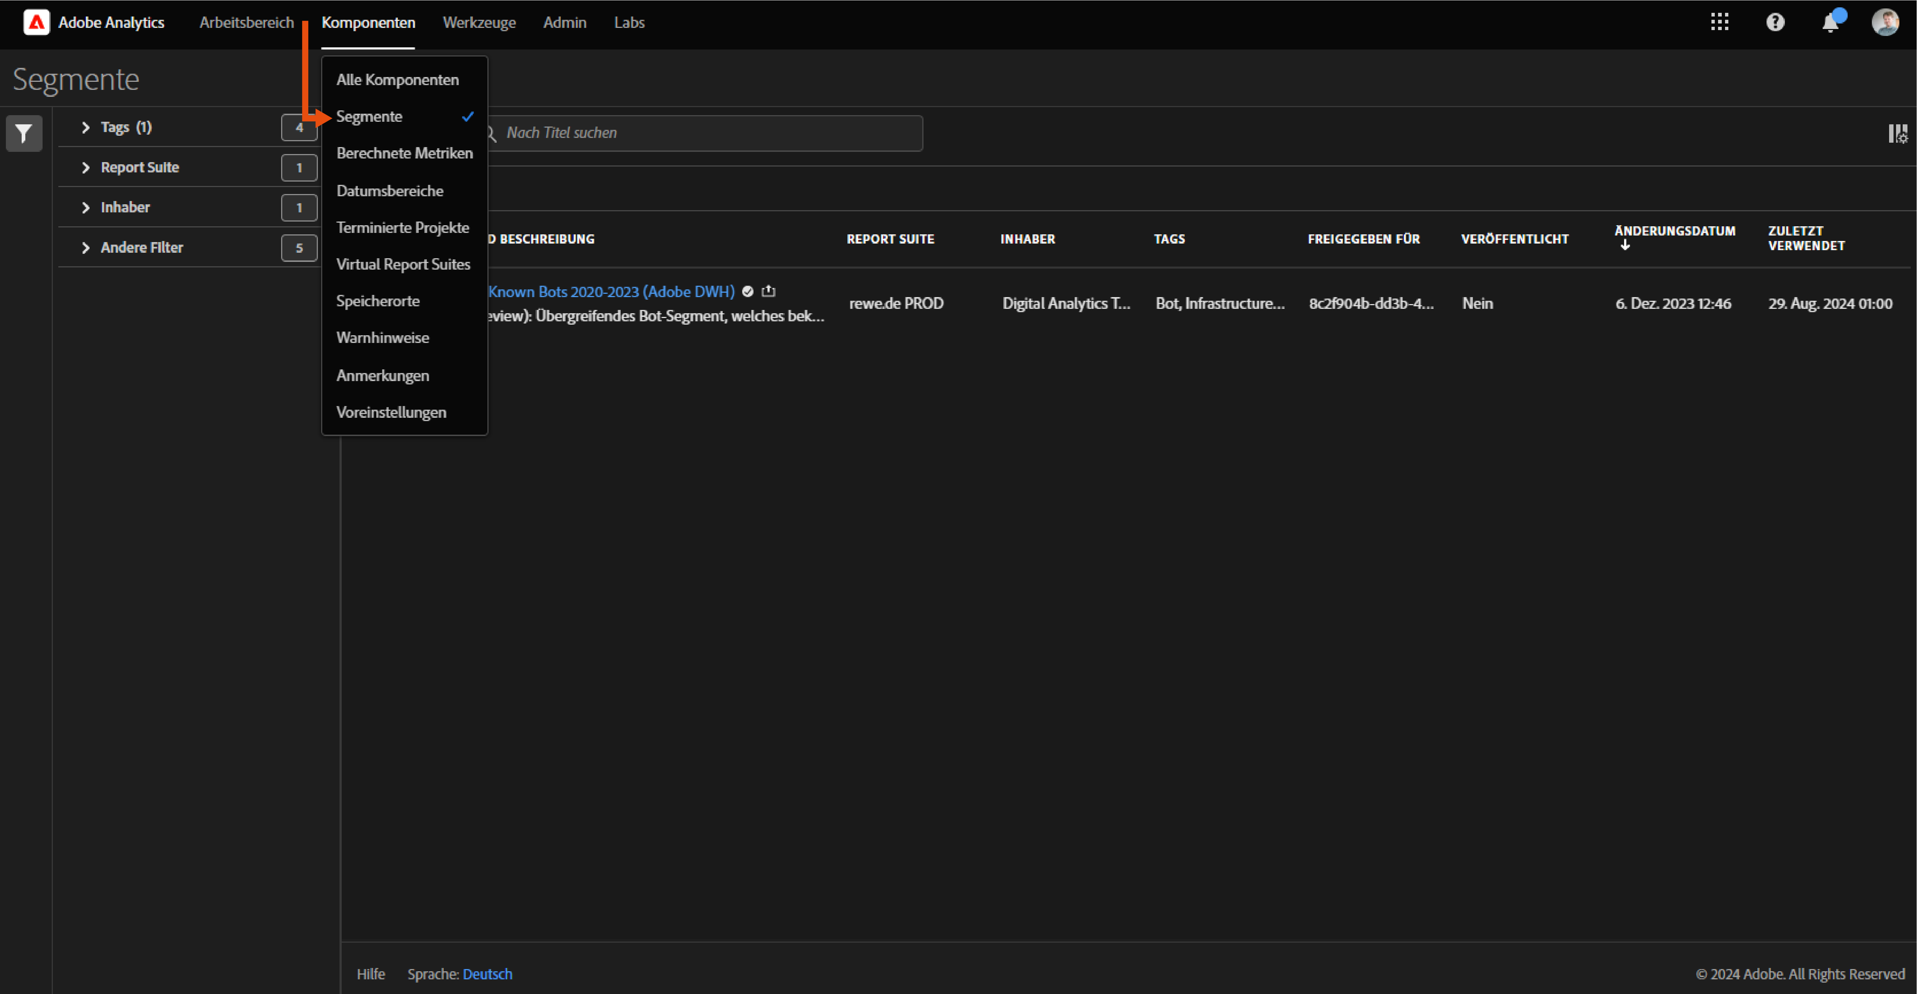This screenshot has height=994, width=1917.
Task: Click the 29. Aug. 2024 01:00 date cell
Action: [1830, 303]
